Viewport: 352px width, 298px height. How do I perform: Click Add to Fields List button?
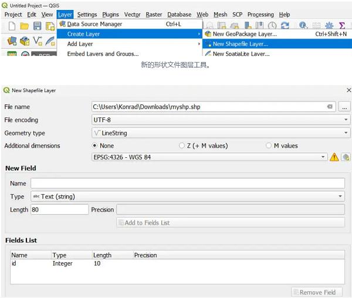click(231, 222)
